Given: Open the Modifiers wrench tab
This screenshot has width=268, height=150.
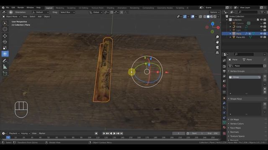Looking at the screenshot, I should [224, 103].
